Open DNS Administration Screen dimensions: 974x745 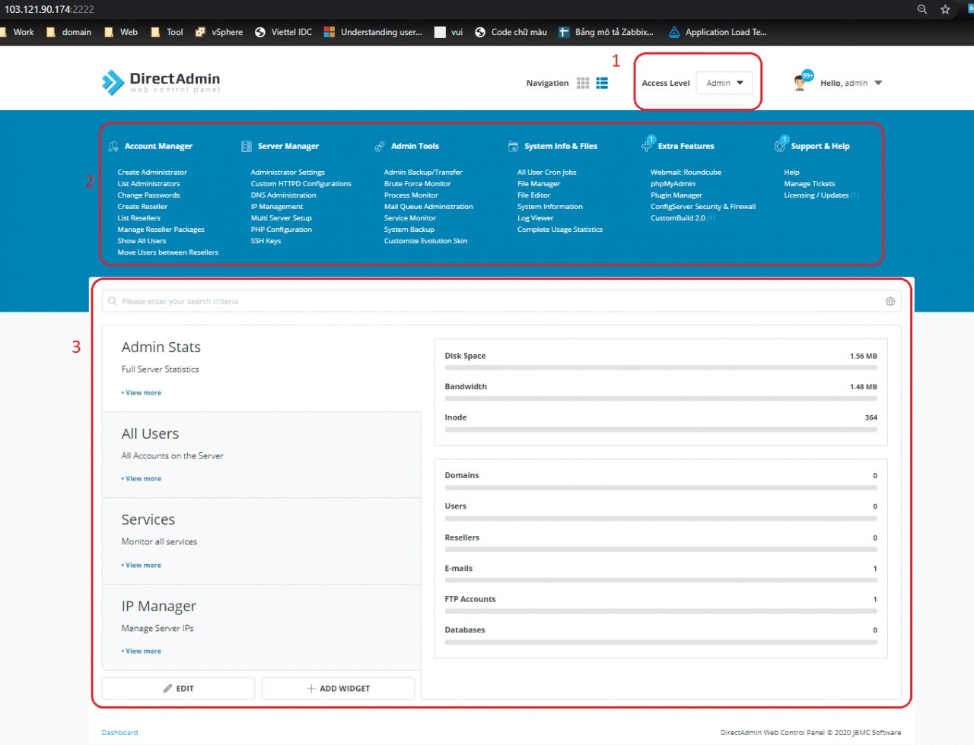point(283,195)
